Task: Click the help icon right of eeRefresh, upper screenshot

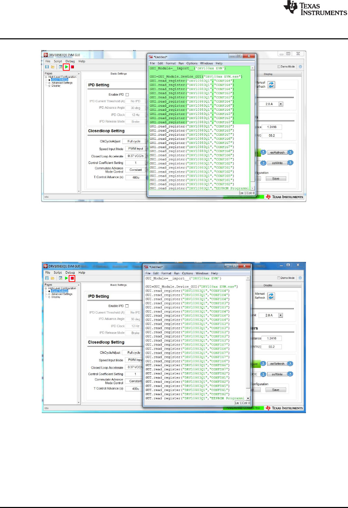Action: [290, 152]
